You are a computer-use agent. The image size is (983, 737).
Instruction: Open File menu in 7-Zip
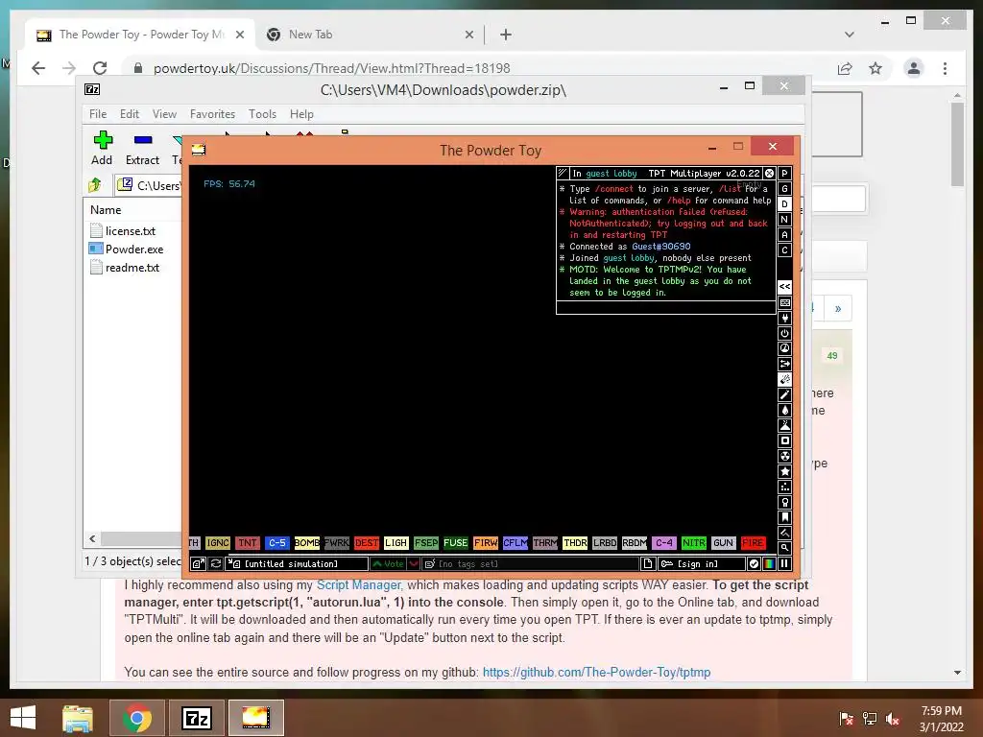click(x=98, y=114)
